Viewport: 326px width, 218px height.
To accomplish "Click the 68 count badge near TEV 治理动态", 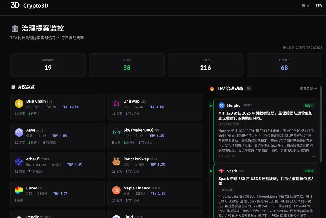I will pos(249,89).
